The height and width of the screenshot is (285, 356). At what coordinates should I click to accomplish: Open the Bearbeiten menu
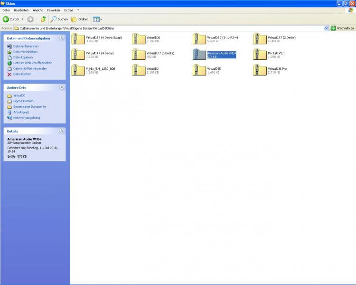point(21,10)
